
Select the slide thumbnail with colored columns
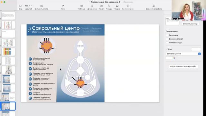coord(8,52)
